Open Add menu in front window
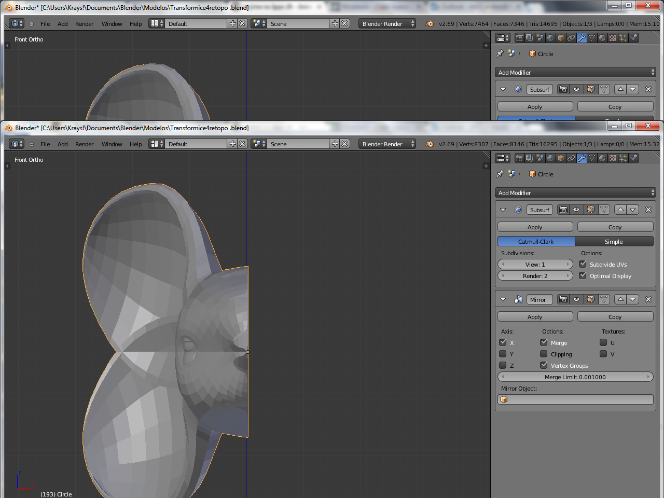The height and width of the screenshot is (498, 664). pos(63,144)
